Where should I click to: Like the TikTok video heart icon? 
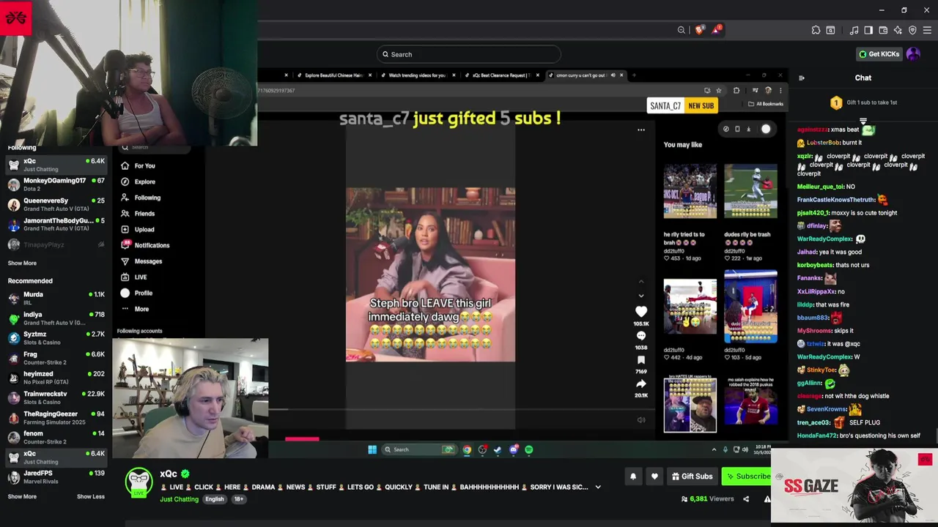641,312
